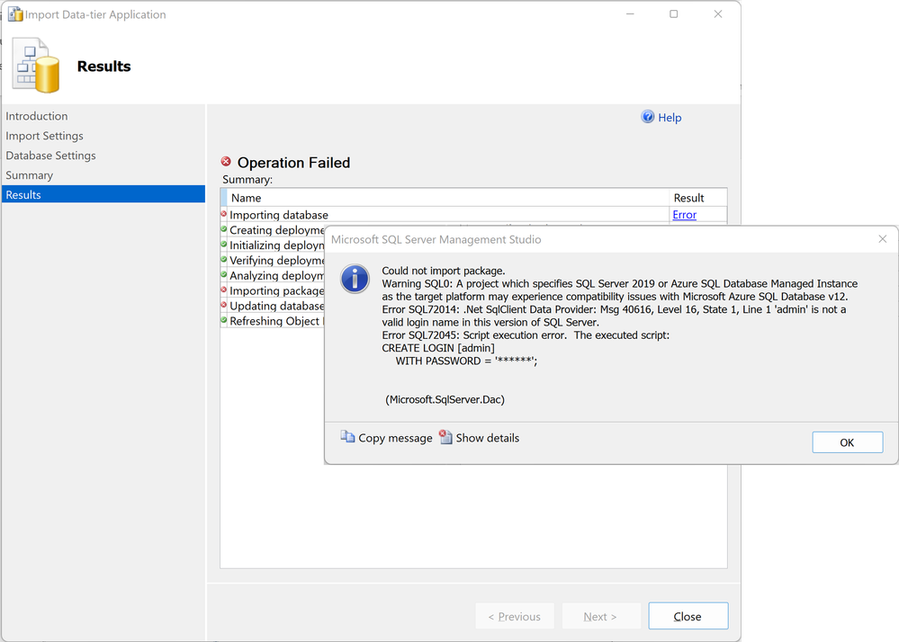The width and height of the screenshot is (899, 642).
Task: Click the Close button in wizard
Action: [688, 616]
